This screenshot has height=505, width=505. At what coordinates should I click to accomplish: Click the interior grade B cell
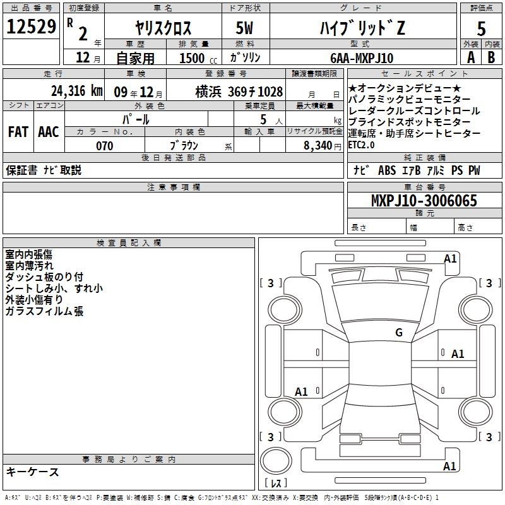(x=491, y=57)
